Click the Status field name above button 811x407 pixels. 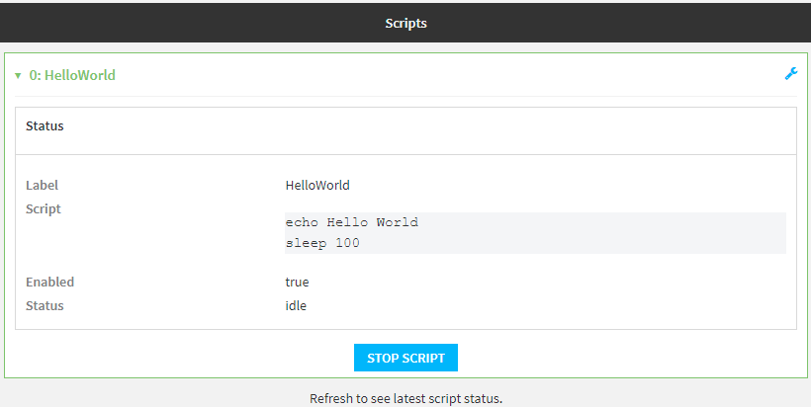click(45, 305)
